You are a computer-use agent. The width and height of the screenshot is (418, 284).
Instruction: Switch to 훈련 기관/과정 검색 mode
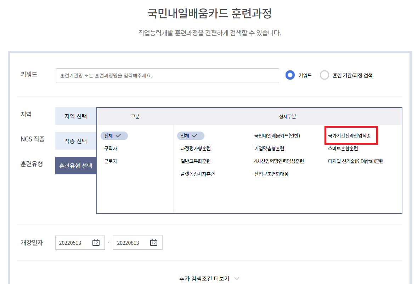tap(324, 75)
